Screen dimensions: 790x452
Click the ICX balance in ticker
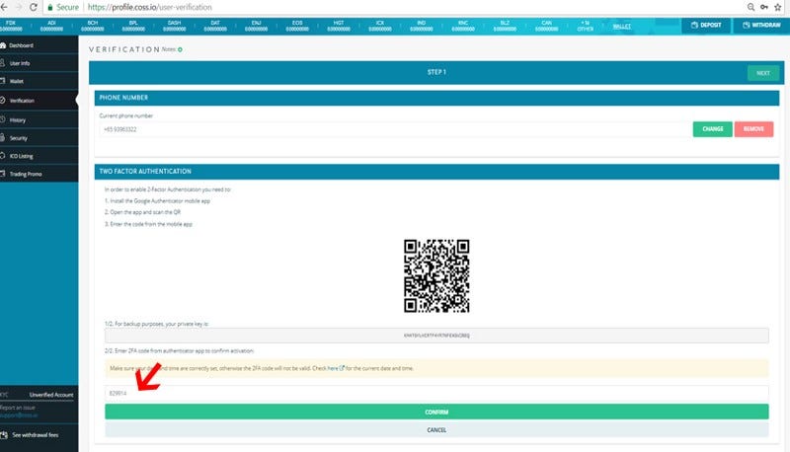click(380, 27)
